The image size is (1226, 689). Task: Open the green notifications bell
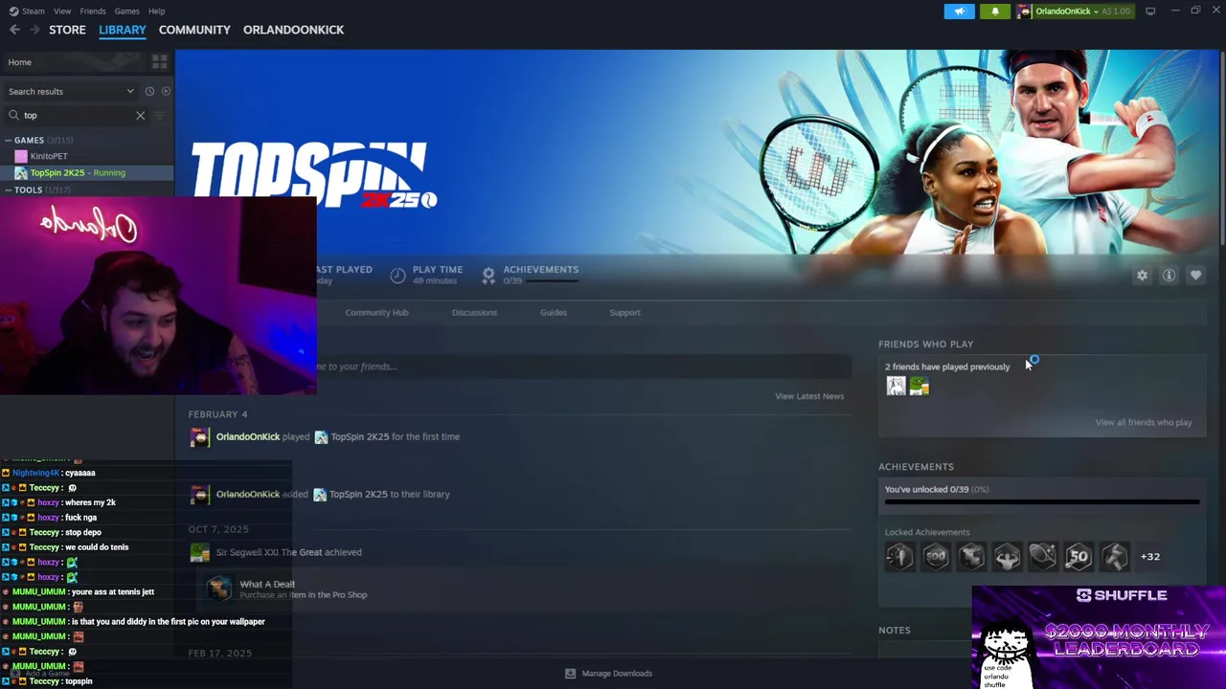[x=995, y=11]
